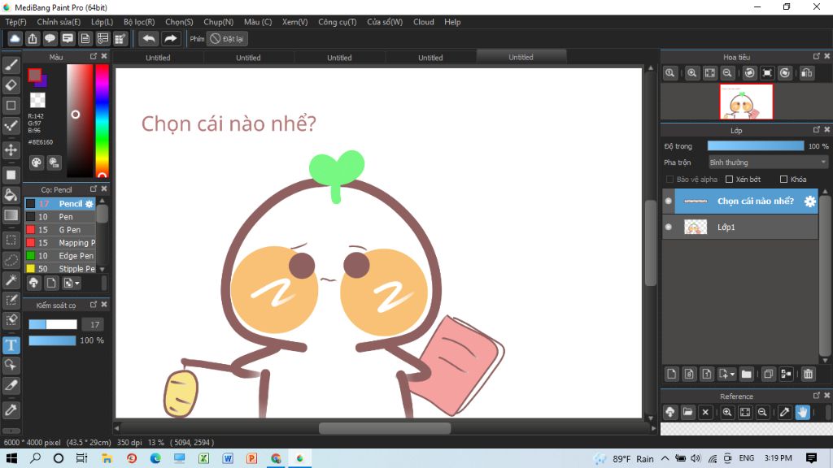This screenshot has height=468, width=833.
Task: Click the Đặt lại button
Action: click(x=228, y=39)
